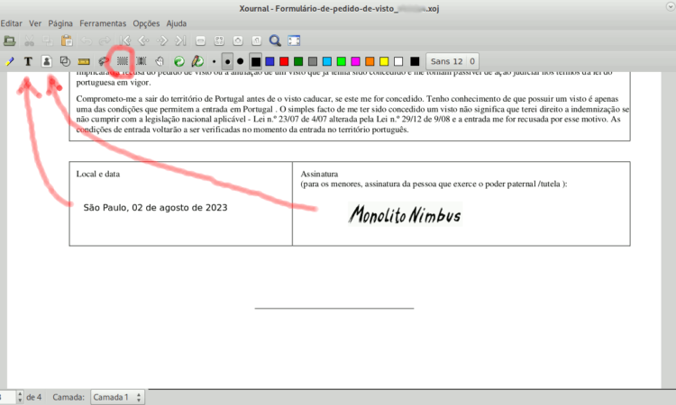Click the 'Assinatura' label in the form
Viewport: 676px width, 405px height.
[319, 174]
